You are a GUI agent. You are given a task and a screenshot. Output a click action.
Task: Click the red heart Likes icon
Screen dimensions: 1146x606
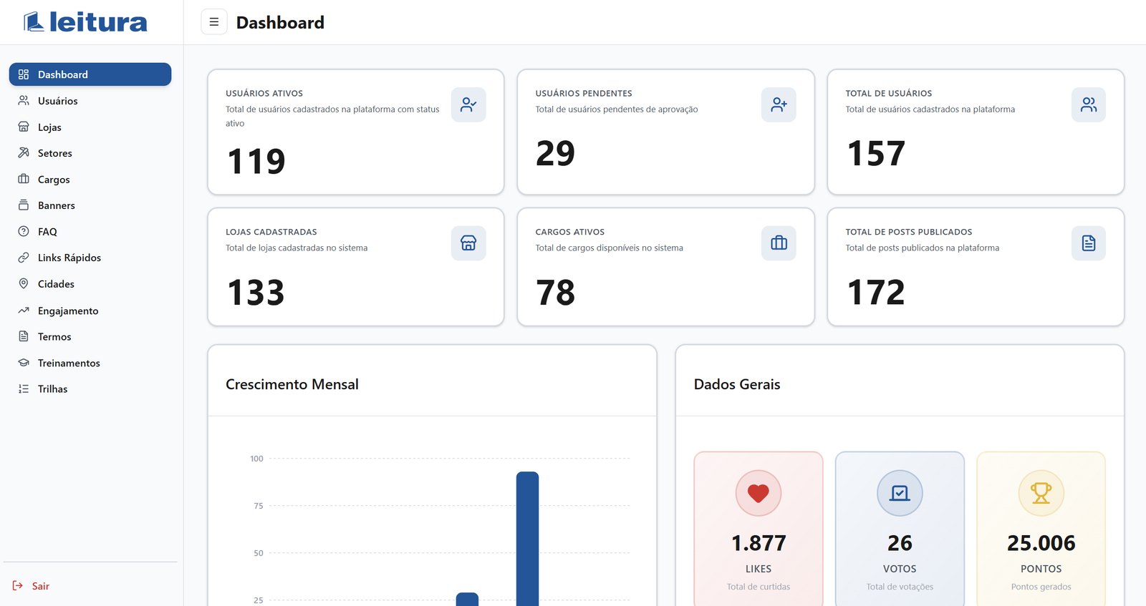759,493
